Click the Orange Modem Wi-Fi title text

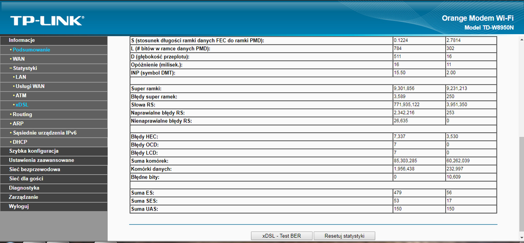coord(477,18)
